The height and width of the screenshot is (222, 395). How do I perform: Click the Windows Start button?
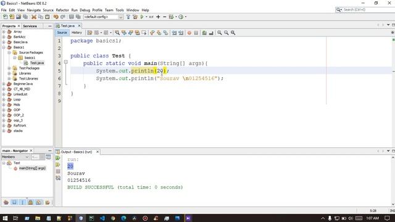click(x=5, y=218)
